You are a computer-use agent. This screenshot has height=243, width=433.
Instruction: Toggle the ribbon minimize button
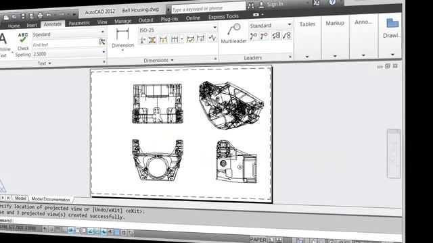(x=256, y=15)
